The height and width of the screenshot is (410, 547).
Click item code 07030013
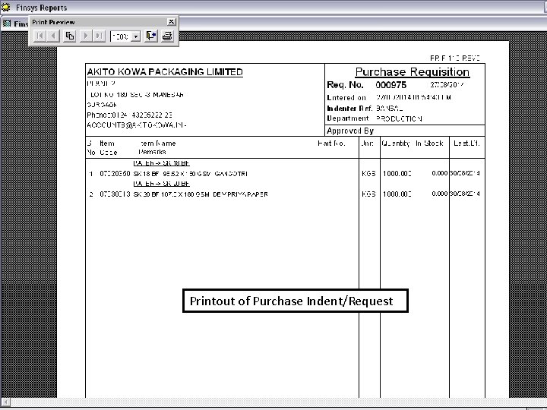click(x=115, y=194)
